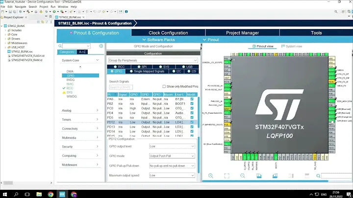The image size is (353, 198).
Task: Select the RCC peripheral radio tab
Action: pos(119,67)
